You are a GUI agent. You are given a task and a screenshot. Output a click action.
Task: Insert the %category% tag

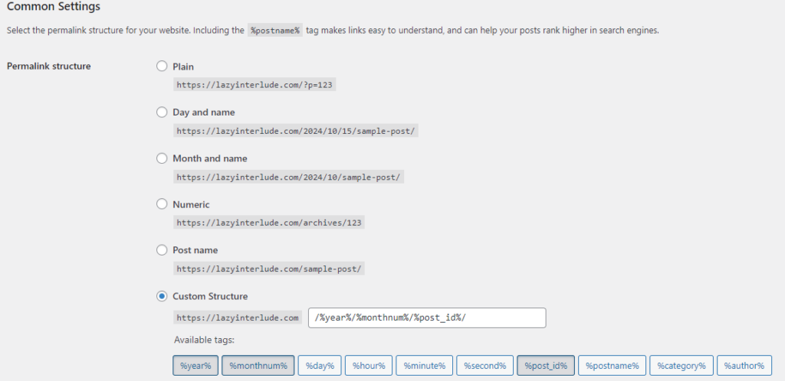682,366
